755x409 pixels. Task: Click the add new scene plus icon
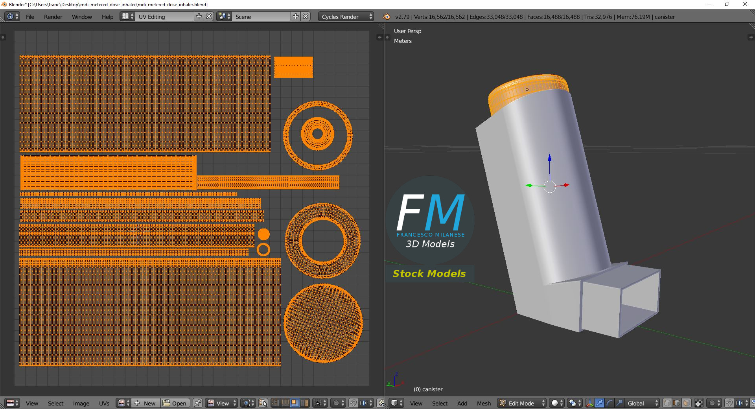tap(296, 17)
